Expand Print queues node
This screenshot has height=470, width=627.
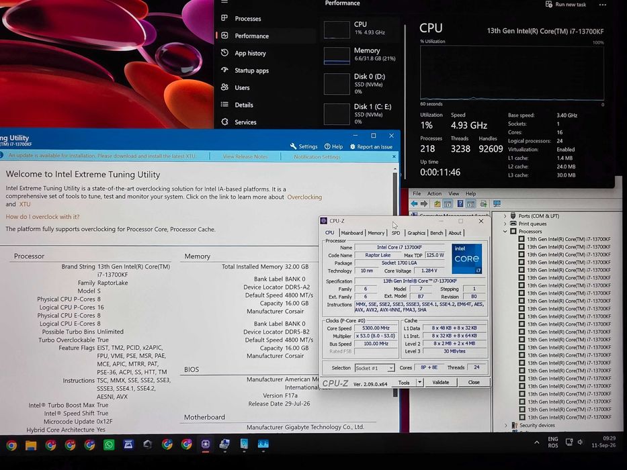click(505, 224)
